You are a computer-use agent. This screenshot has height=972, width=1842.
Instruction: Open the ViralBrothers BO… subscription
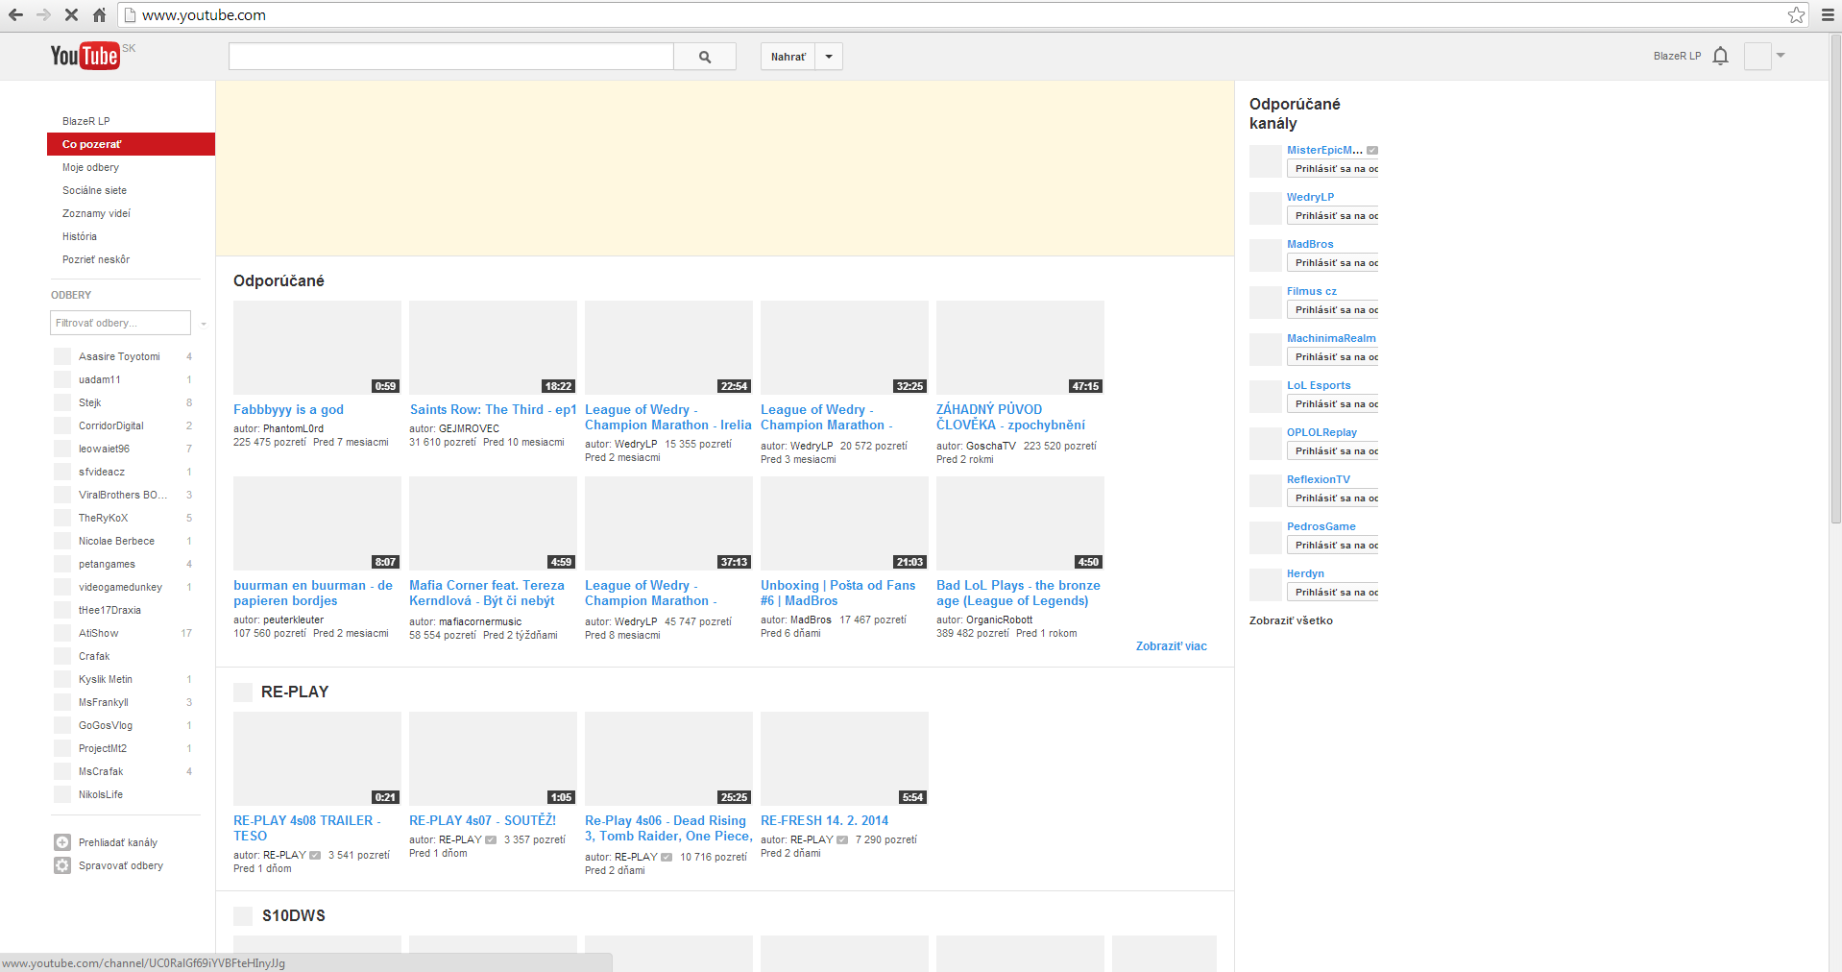click(x=123, y=495)
